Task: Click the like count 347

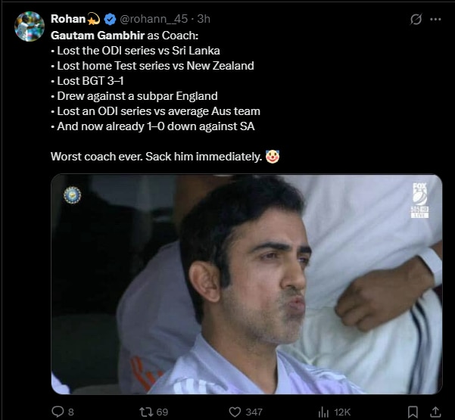Action: pyautogui.click(x=254, y=412)
